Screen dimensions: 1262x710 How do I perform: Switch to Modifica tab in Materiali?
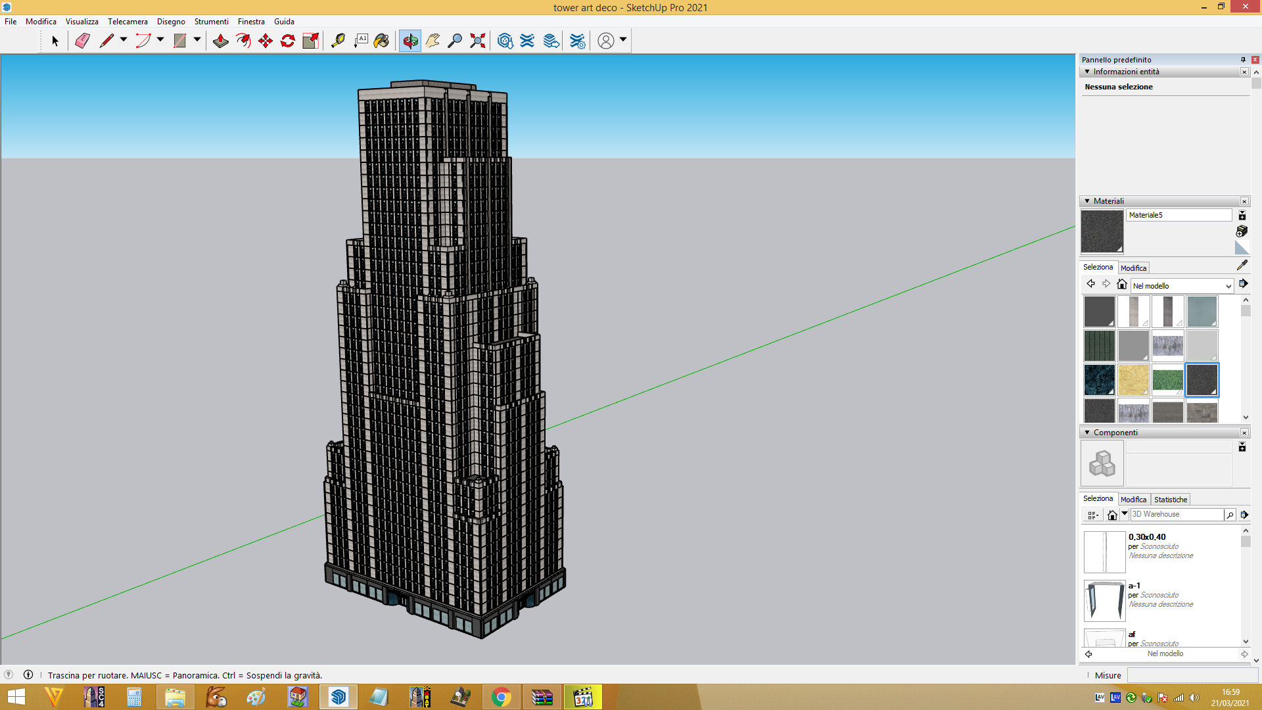pyautogui.click(x=1133, y=268)
